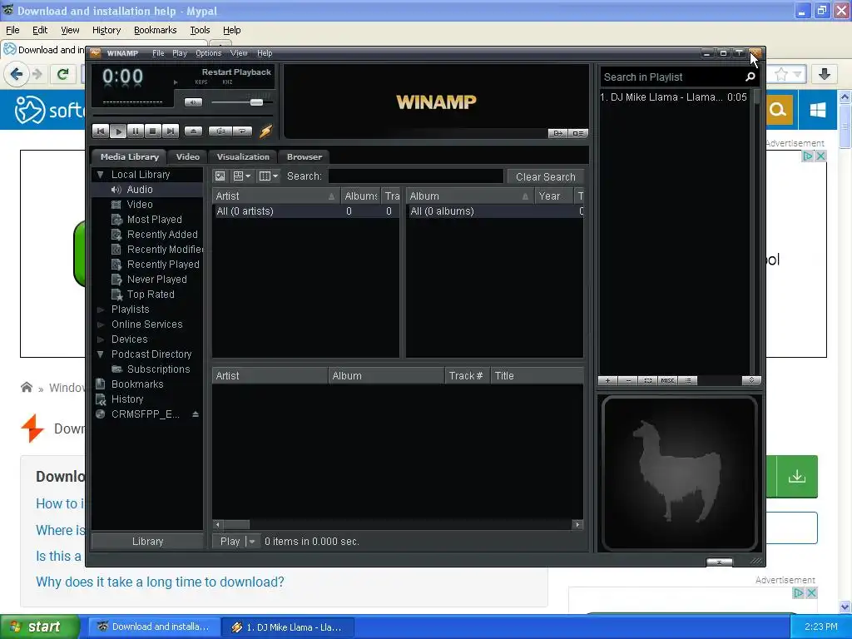Expand the Playlists tree node
The height and width of the screenshot is (639, 852).
pos(100,310)
